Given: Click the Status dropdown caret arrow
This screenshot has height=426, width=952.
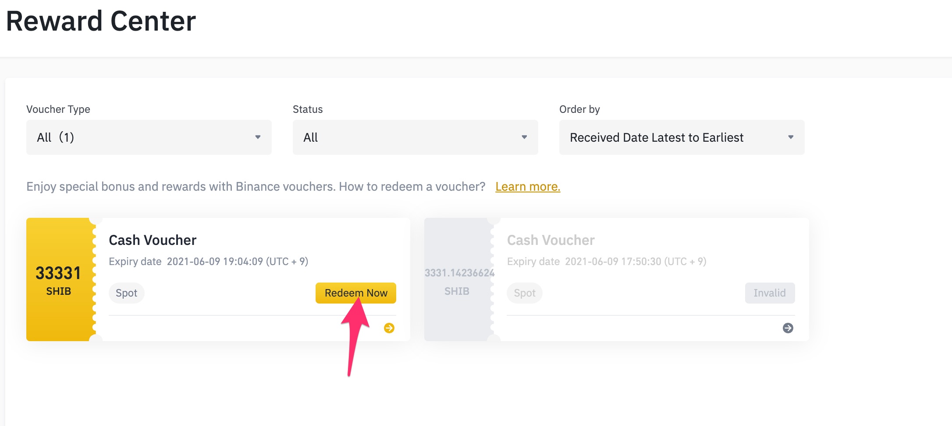Looking at the screenshot, I should click(x=524, y=137).
